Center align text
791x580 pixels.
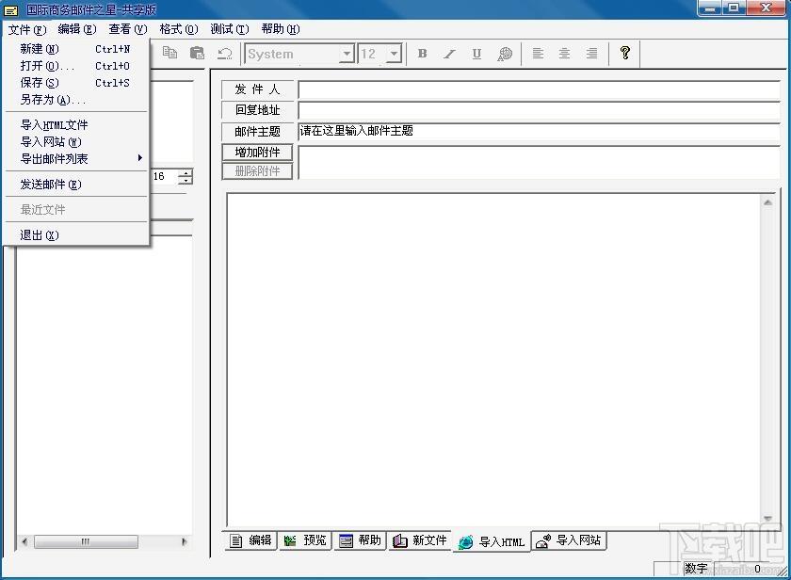(564, 54)
